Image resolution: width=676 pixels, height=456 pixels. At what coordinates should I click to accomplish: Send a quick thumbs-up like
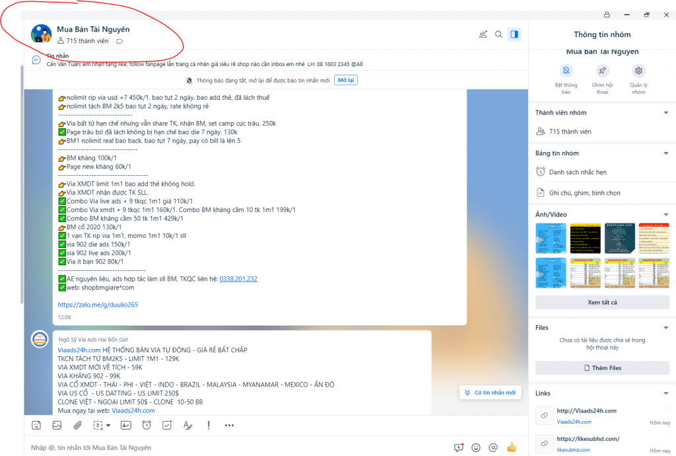[x=511, y=447]
